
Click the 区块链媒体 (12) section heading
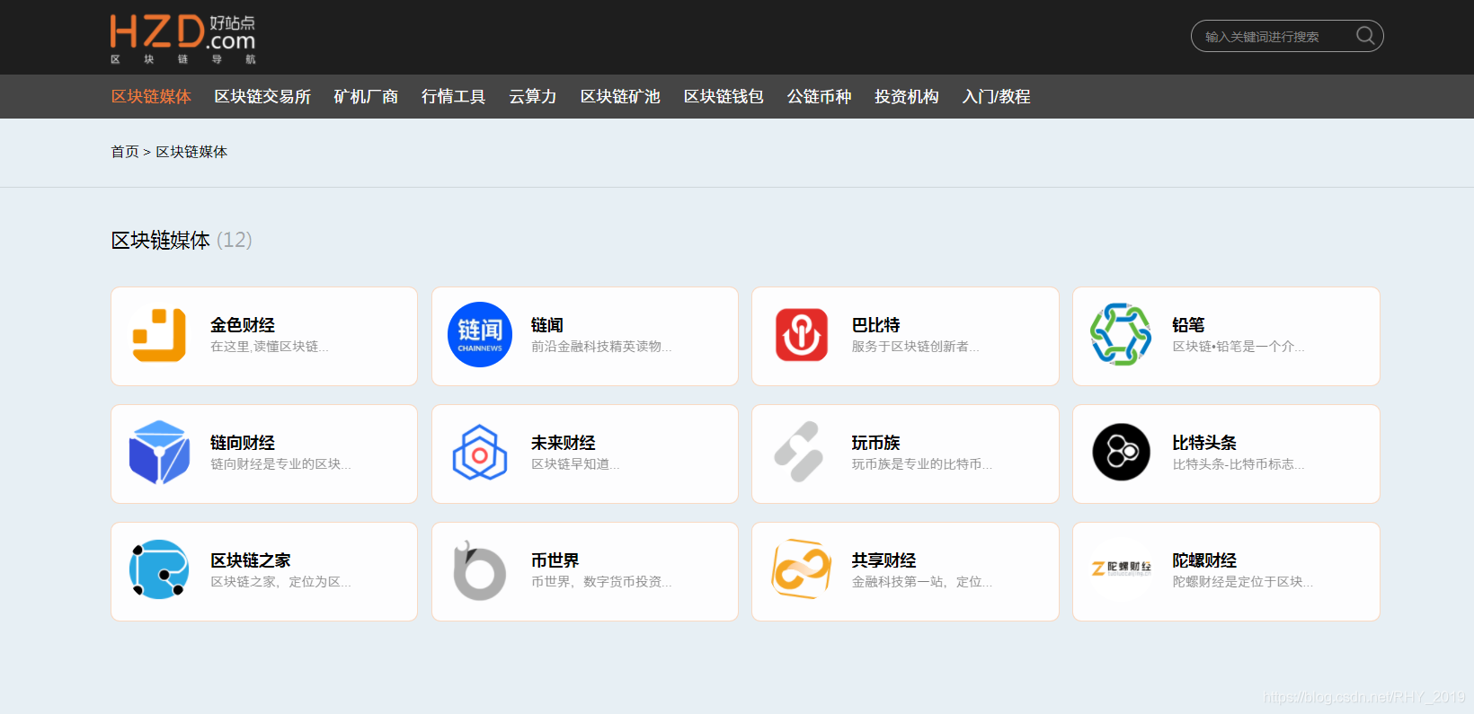click(x=182, y=240)
